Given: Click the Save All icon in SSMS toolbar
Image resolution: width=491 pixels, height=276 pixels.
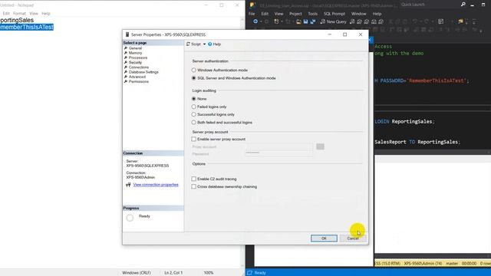Looking at the screenshot, I should coord(312,21).
